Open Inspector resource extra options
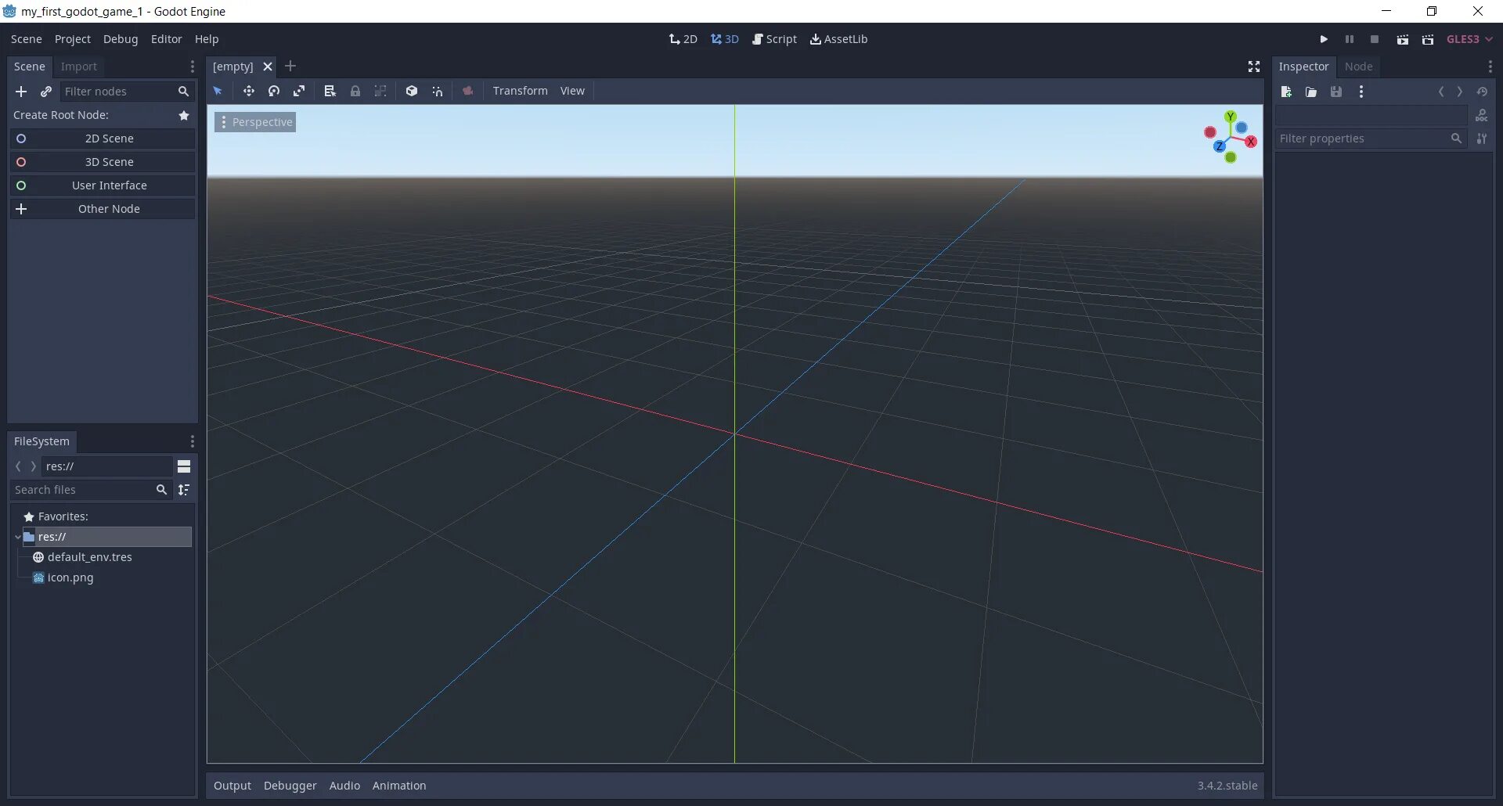The width and height of the screenshot is (1503, 806). point(1361,92)
